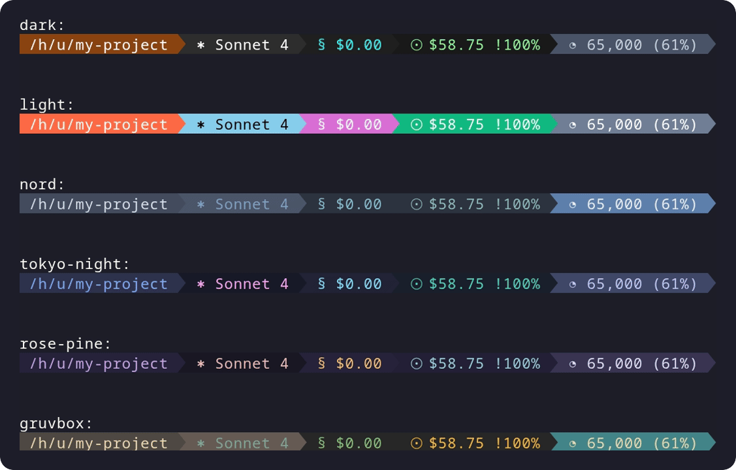
Task: Click $58.75 amount in the light row
Action: point(456,125)
